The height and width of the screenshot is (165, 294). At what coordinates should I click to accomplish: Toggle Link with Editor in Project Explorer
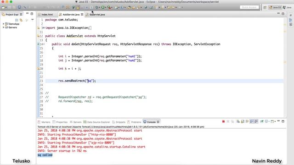click(x=21, y=20)
